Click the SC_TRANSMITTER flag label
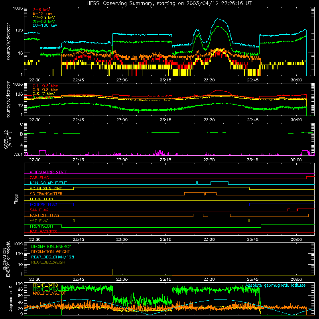Image resolution: width=319 pixels, height=319 pixels. tap(46, 193)
